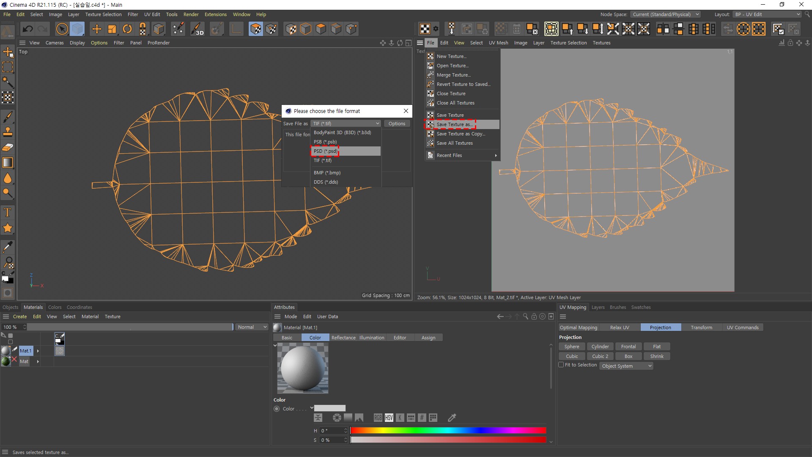
Task: Open the Save File as format dropdown
Action: coord(346,124)
